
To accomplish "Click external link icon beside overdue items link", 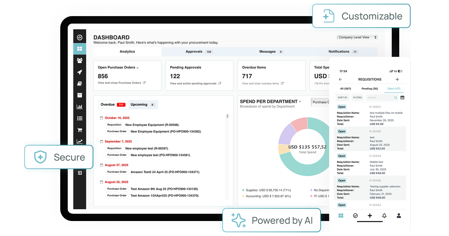I will coord(282,84).
